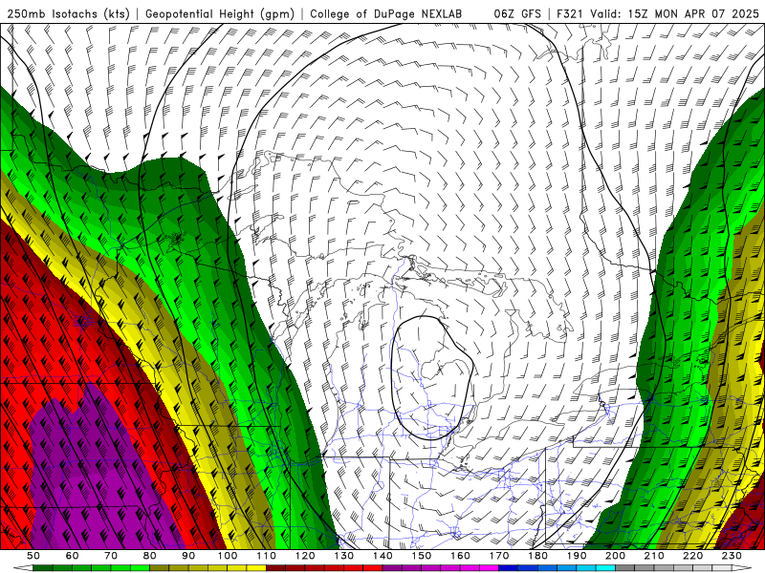Click the 100 kts legend label

[228, 556]
